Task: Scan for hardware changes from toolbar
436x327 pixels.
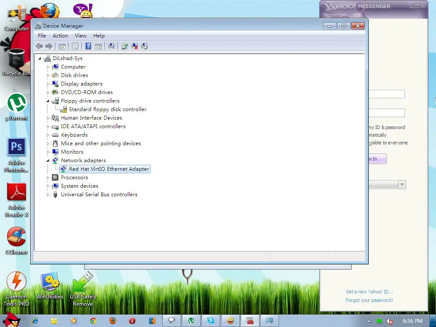Action: tap(112, 46)
